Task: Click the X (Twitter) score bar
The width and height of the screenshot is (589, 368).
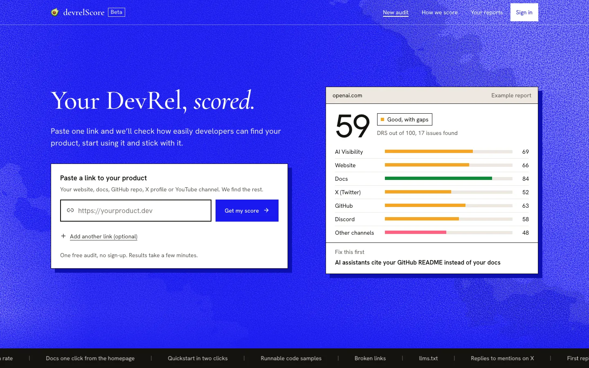Action: pyautogui.click(x=449, y=192)
